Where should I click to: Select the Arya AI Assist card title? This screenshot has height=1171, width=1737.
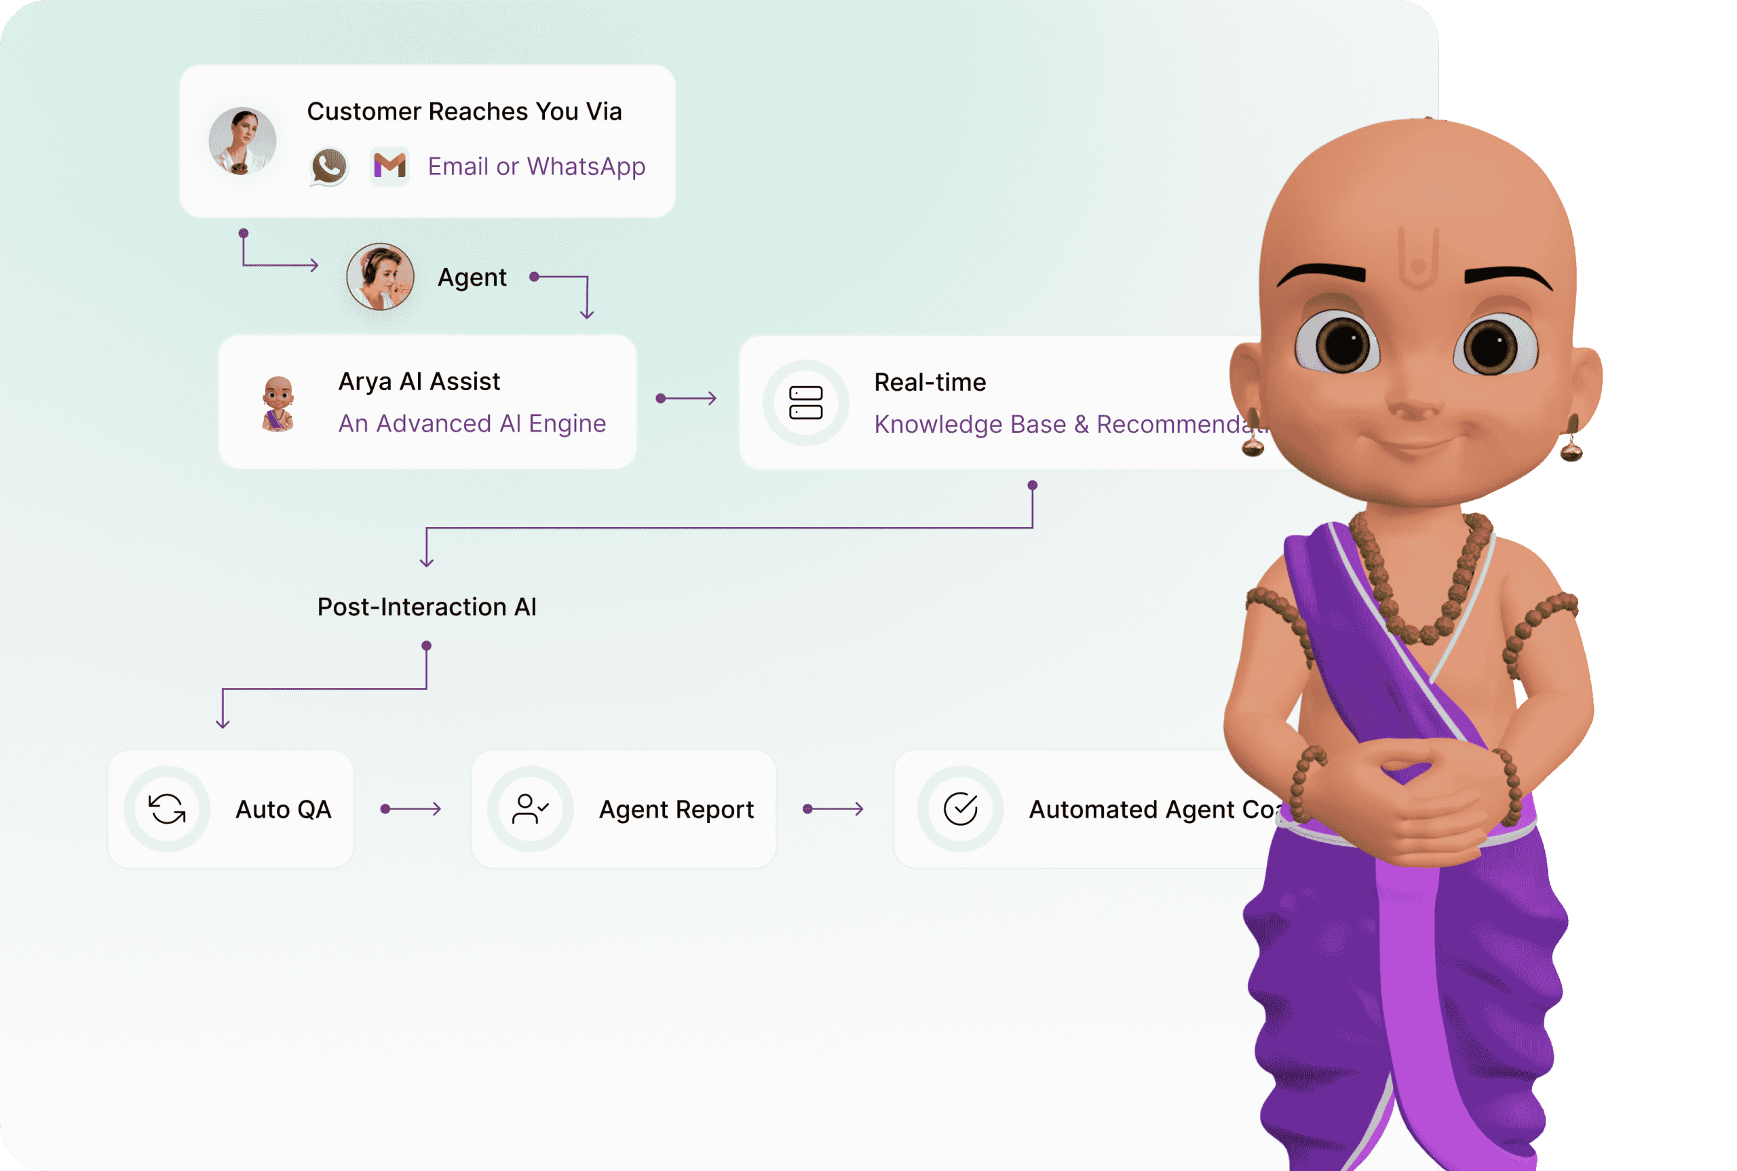pos(419,381)
